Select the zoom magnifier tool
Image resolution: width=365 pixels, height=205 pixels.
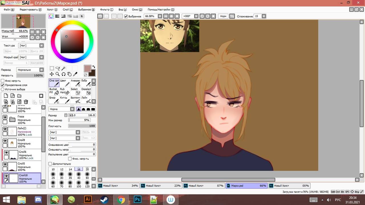click(x=58, y=74)
